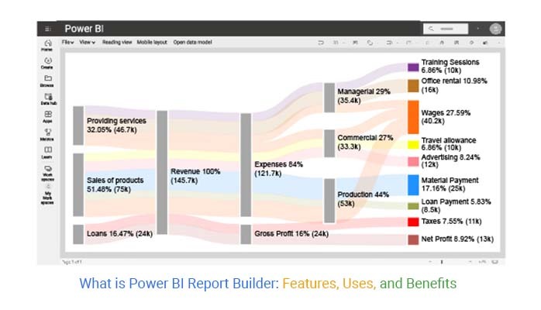The height and width of the screenshot is (310, 541).
Task: Click the Loans gray node bar
Action: pos(78,234)
